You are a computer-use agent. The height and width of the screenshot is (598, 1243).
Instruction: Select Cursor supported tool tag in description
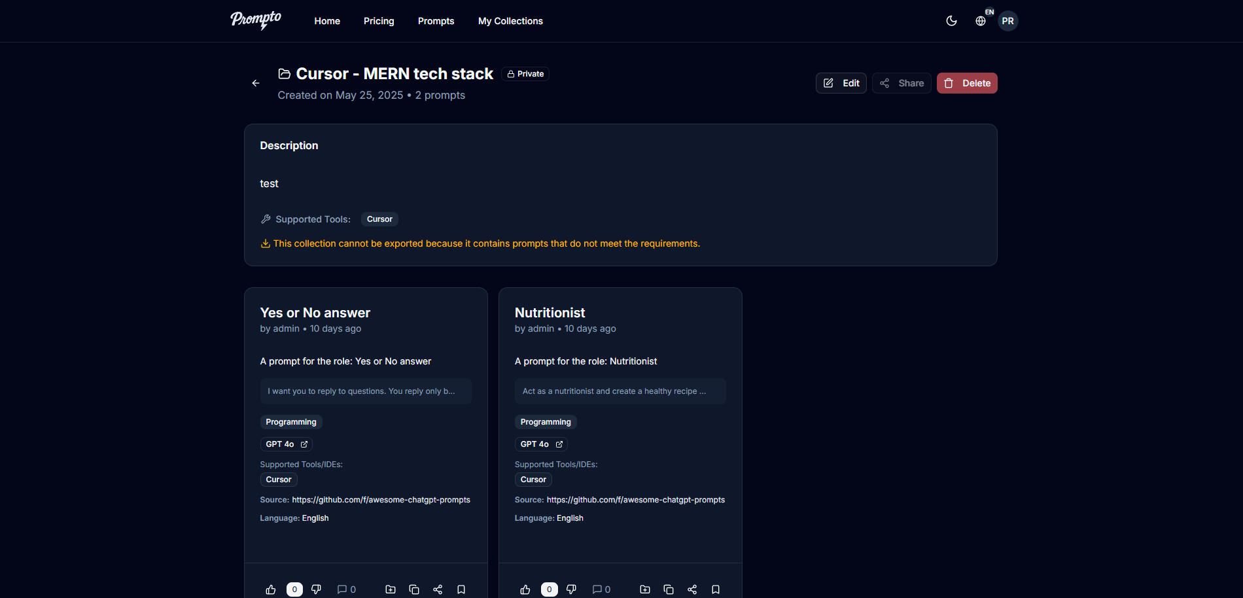point(379,219)
